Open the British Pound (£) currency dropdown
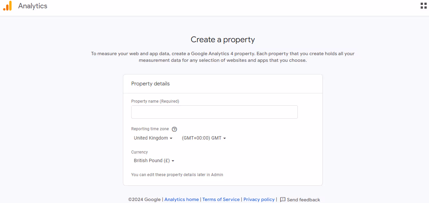Screen dimensions: 429x203 click(154, 160)
